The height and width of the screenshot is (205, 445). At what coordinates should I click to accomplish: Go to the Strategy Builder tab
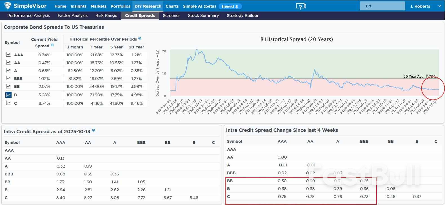pos(242,15)
